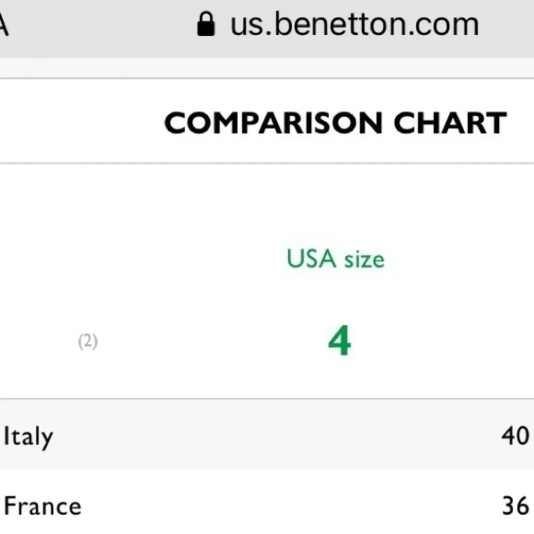The image size is (534, 534).
Task: Click the word 'USA' in the green label
Action: tap(311, 260)
